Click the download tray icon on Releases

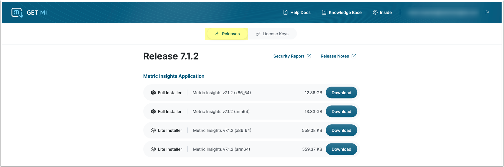coord(217,34)
